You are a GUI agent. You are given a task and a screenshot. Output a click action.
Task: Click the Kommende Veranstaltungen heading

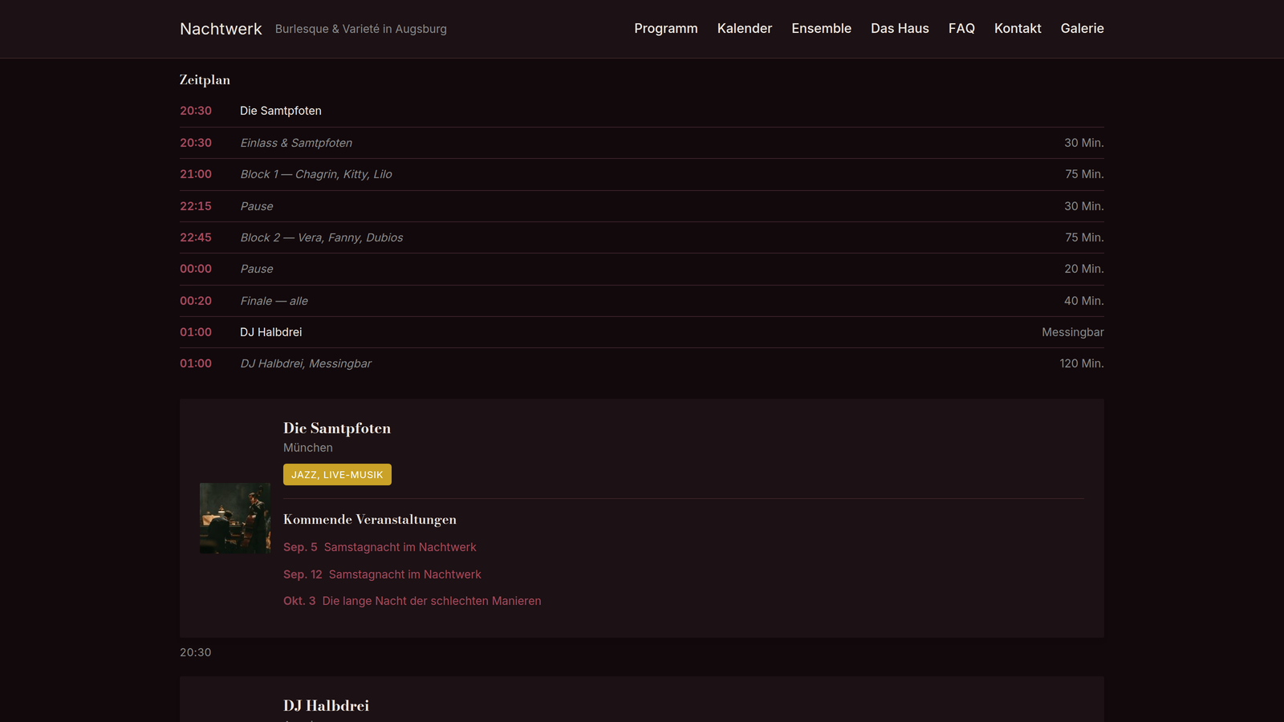pyautogui.click(x=370, y=519)
